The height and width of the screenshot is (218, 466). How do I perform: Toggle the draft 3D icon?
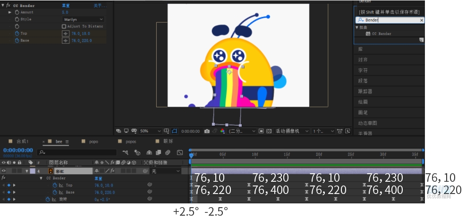(x=137, y=153)
